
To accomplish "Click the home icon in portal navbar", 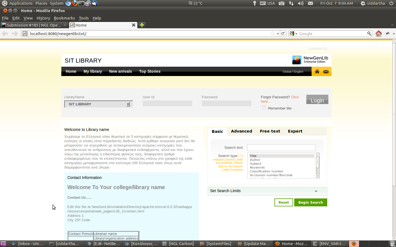I will [x=317, y=71].
